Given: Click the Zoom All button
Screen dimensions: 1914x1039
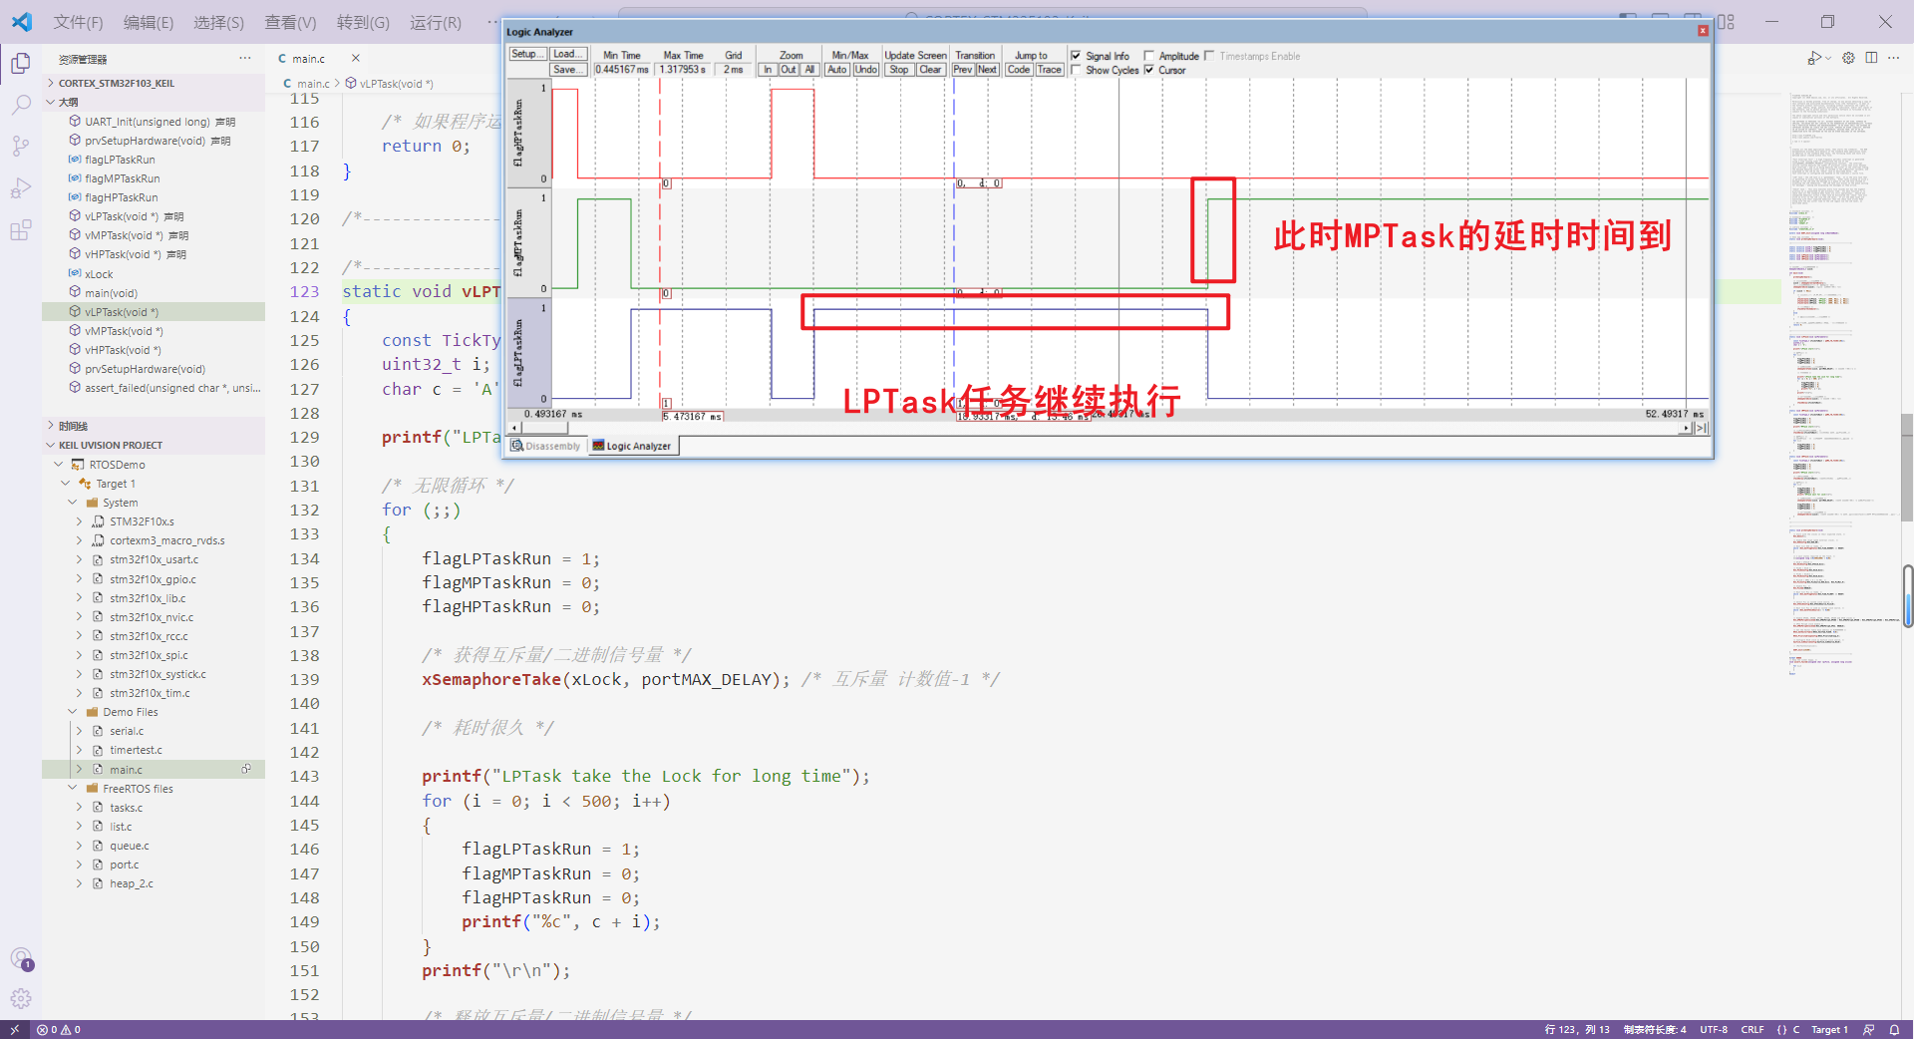Looking at the screenshot, I should [x=810, y=70].
